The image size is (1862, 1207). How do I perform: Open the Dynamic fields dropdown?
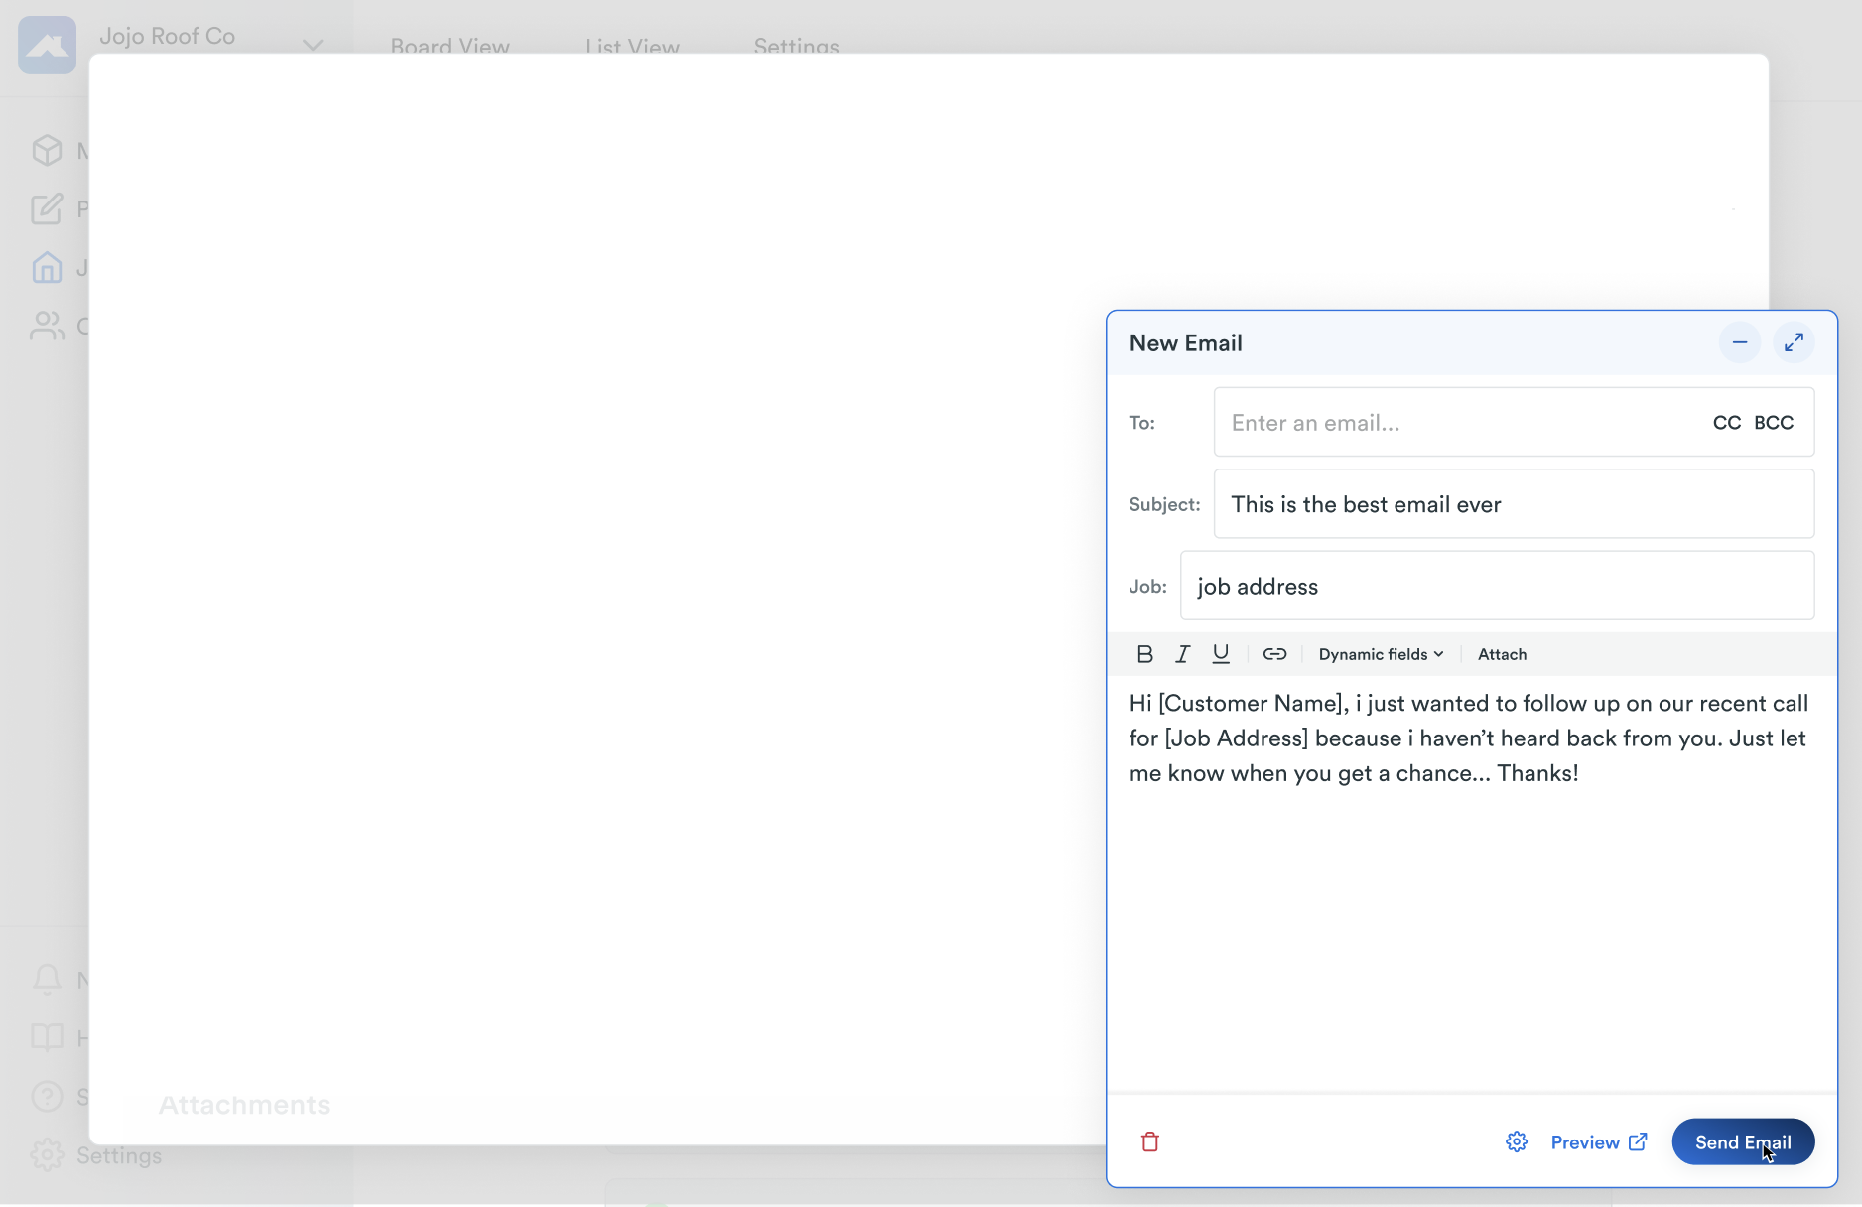click(1381, 654)
